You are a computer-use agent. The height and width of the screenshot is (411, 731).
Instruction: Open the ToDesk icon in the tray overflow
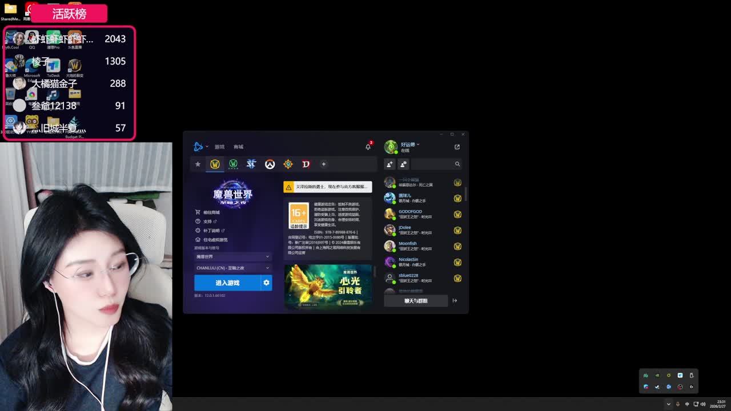point(680,376)
